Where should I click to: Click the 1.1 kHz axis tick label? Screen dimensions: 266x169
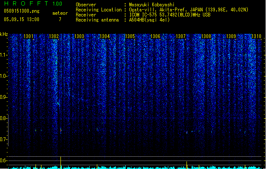point(4,55)
